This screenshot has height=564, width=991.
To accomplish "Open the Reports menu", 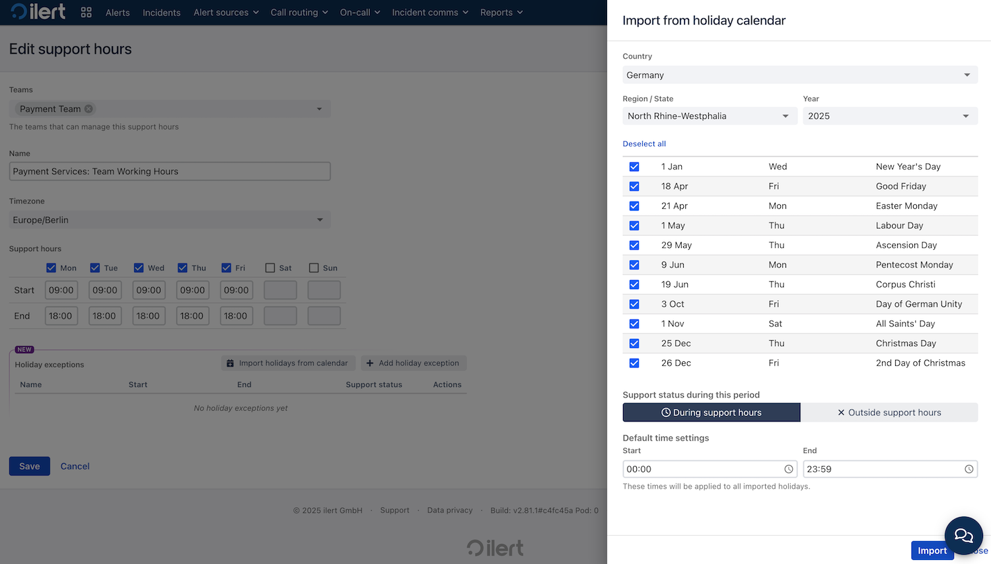I will [x=501, y=13].
